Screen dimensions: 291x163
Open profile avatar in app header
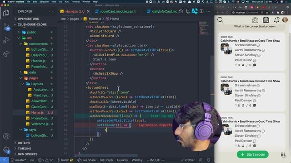285,20
